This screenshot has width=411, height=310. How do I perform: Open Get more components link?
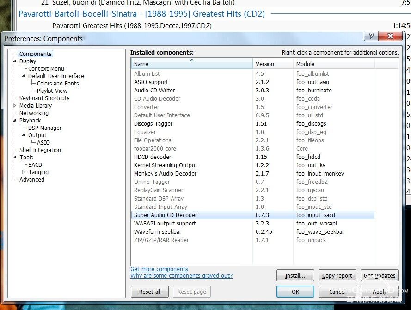[159, 269]
